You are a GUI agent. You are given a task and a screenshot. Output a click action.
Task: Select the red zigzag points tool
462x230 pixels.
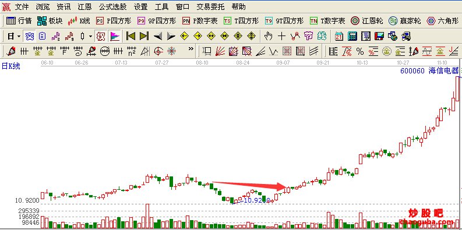tap(295, 36)
